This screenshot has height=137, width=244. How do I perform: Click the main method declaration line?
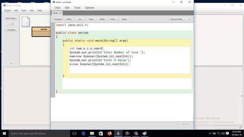point(95,41)
